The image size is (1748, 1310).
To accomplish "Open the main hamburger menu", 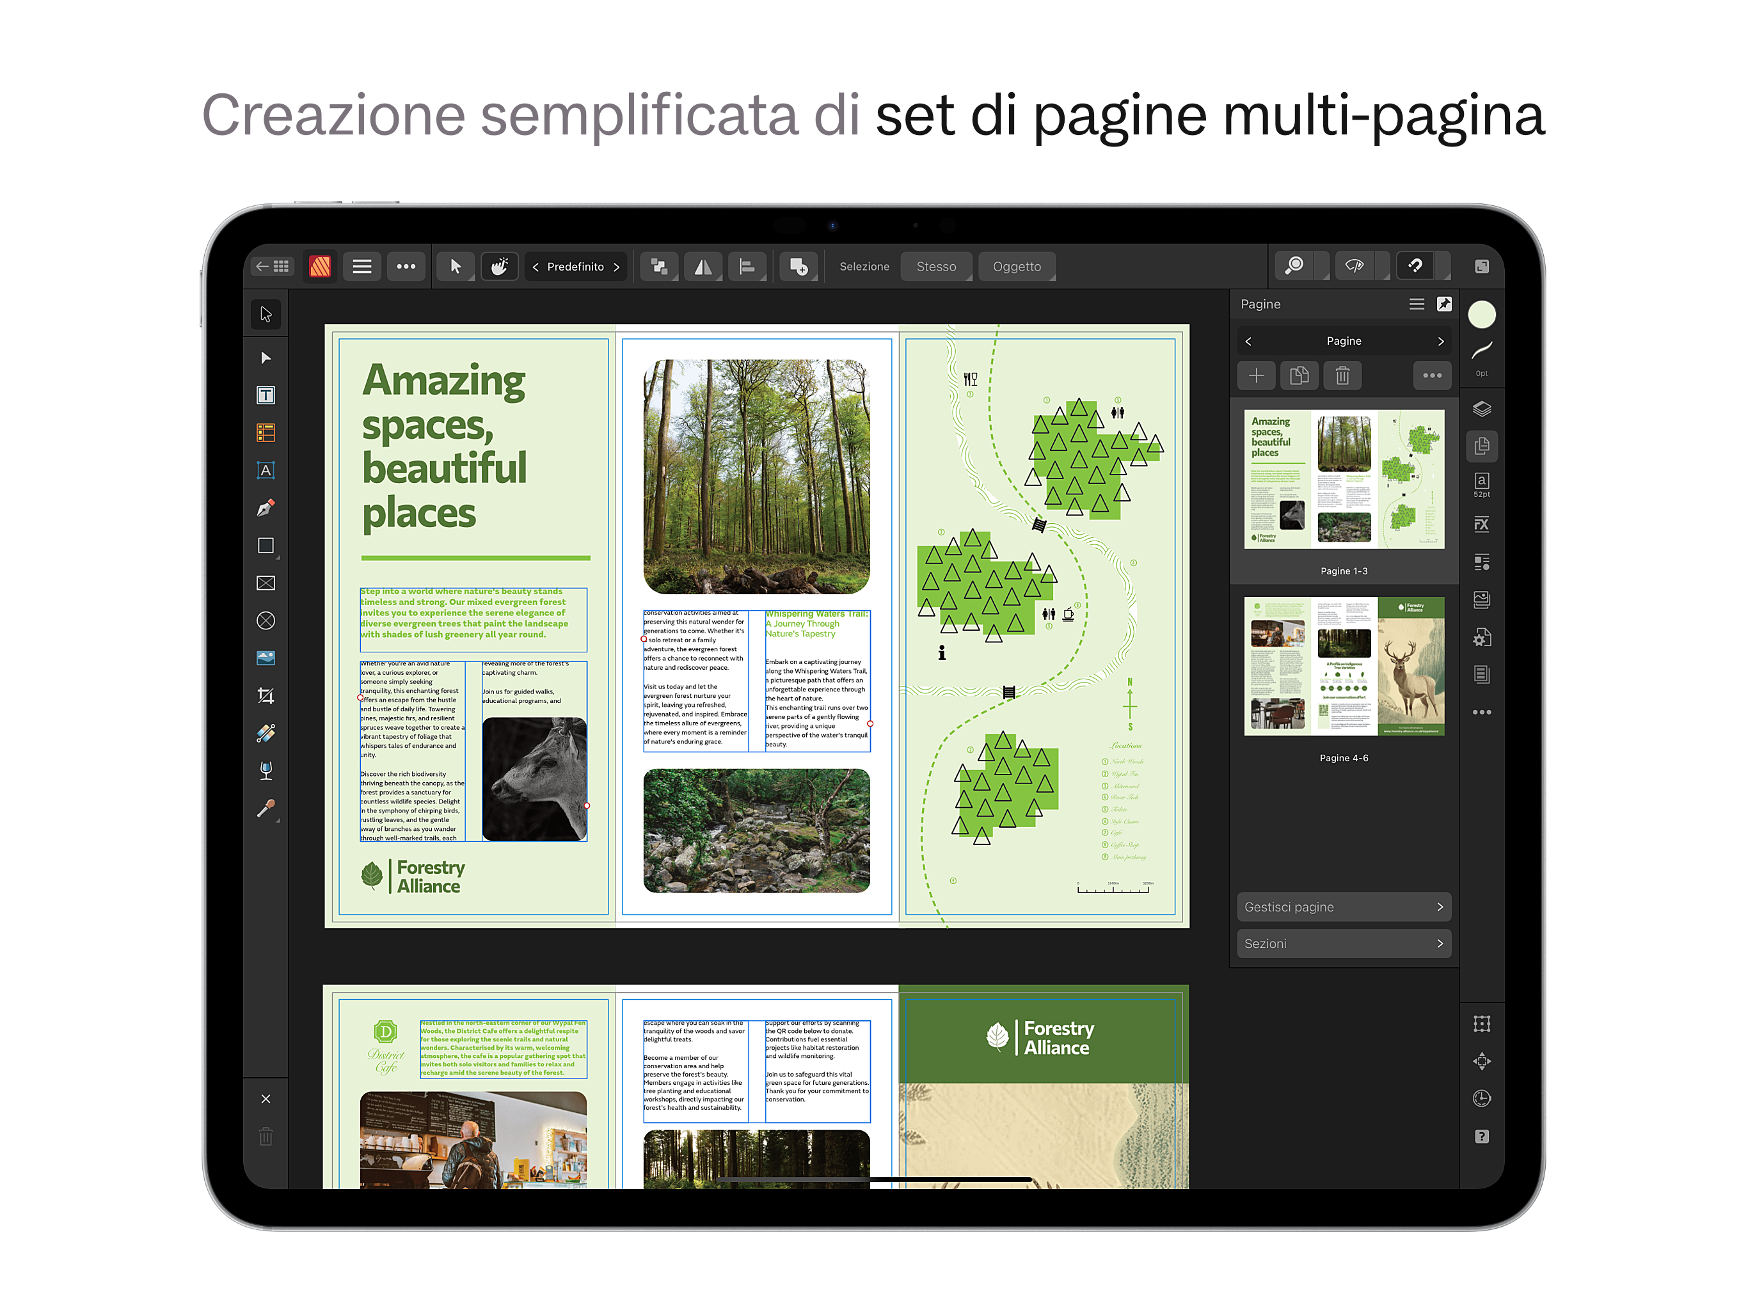I will point(362,266).
